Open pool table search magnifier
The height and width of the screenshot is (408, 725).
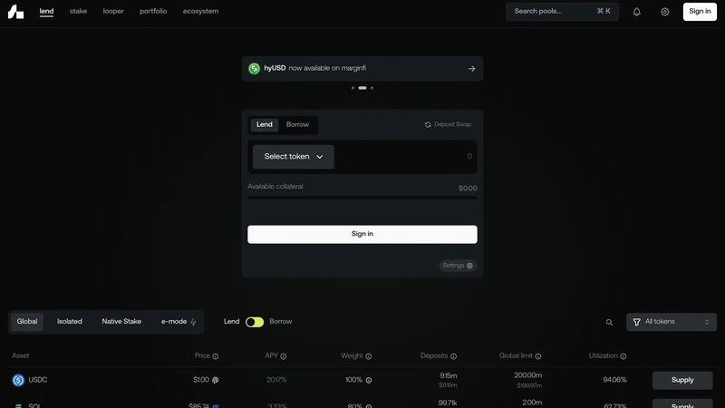pos(609,323)
